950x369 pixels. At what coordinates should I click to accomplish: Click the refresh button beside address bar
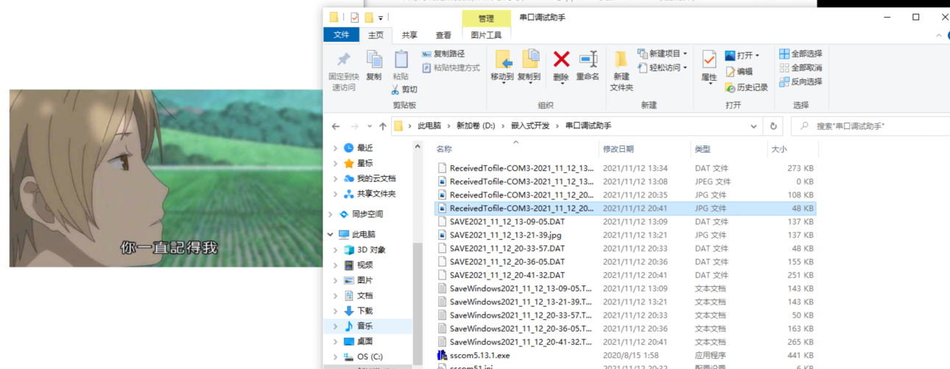pyautogui.click(x=774, y=126)
